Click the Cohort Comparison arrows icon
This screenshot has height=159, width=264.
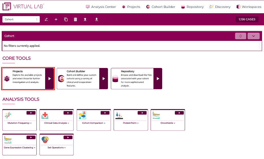click(82, 115)
